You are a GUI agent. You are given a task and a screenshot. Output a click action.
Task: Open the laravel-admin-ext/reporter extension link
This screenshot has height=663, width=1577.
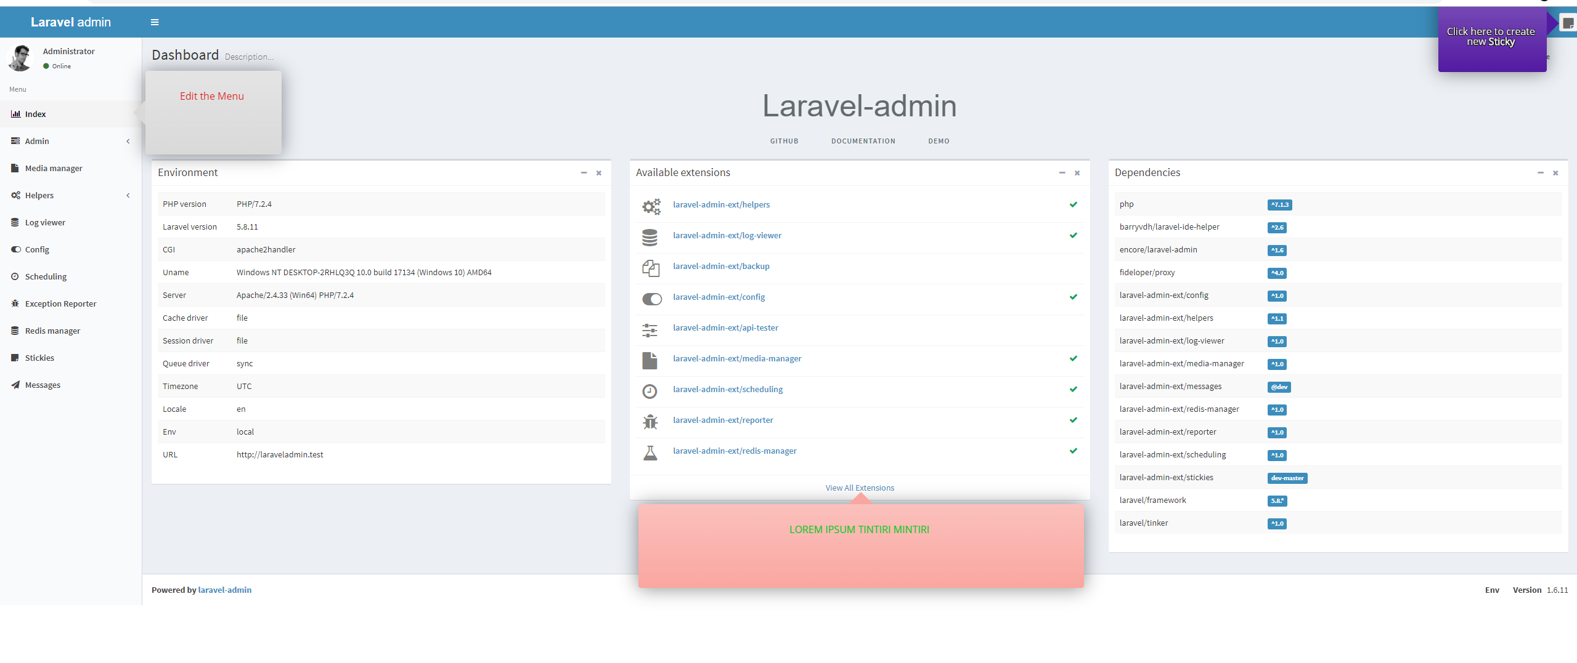click(723, 420)
